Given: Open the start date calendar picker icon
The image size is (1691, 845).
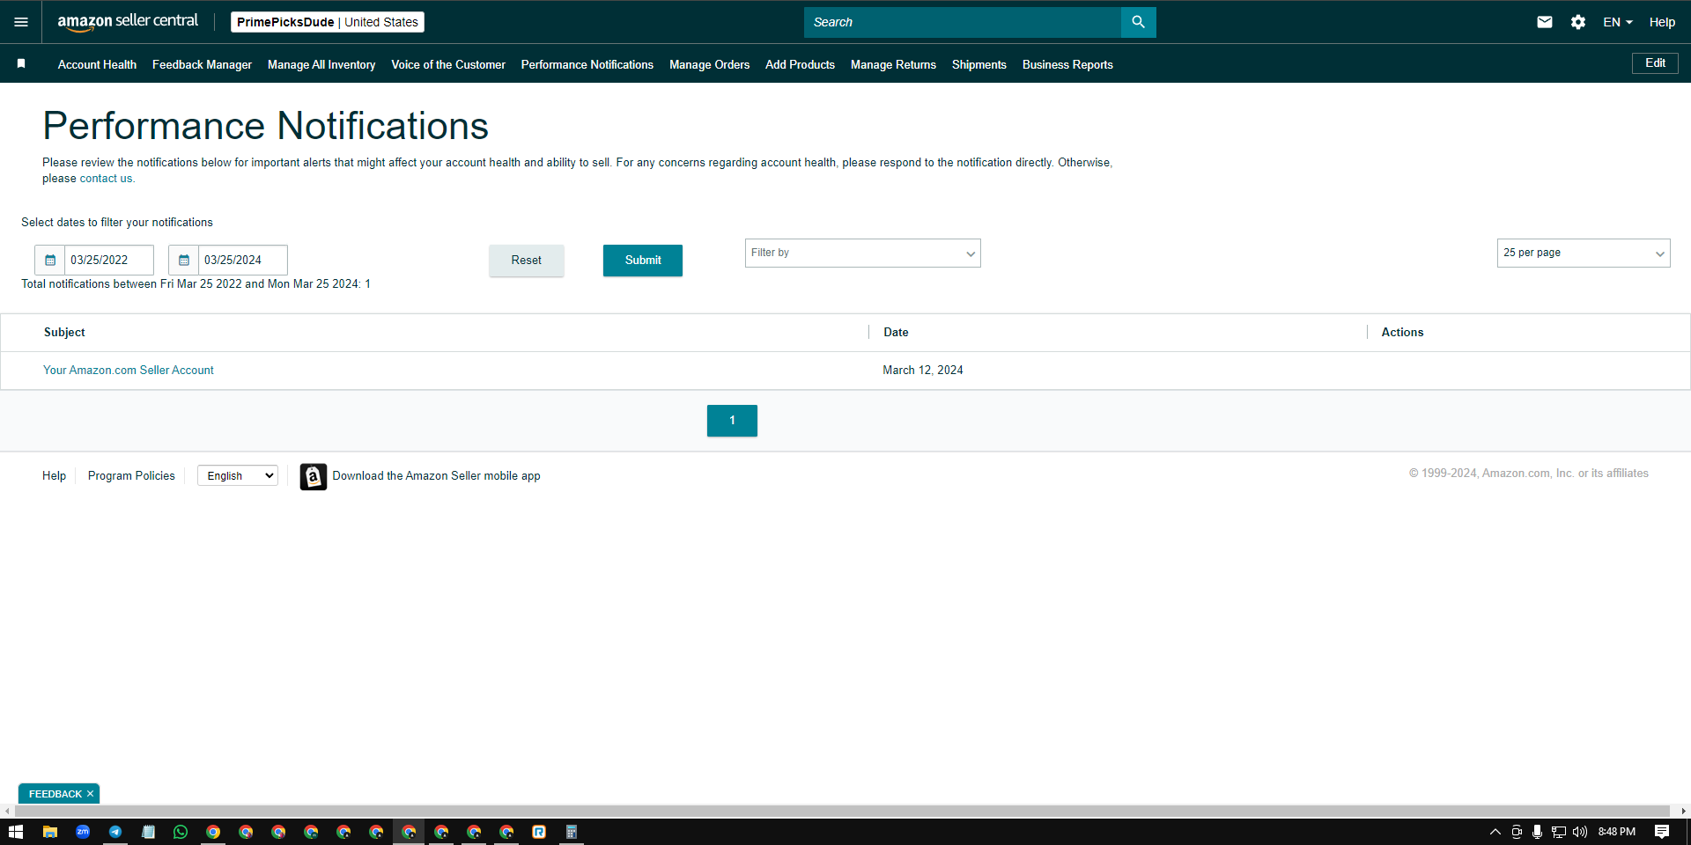Looking at the screenshot, I should (50, 260).
